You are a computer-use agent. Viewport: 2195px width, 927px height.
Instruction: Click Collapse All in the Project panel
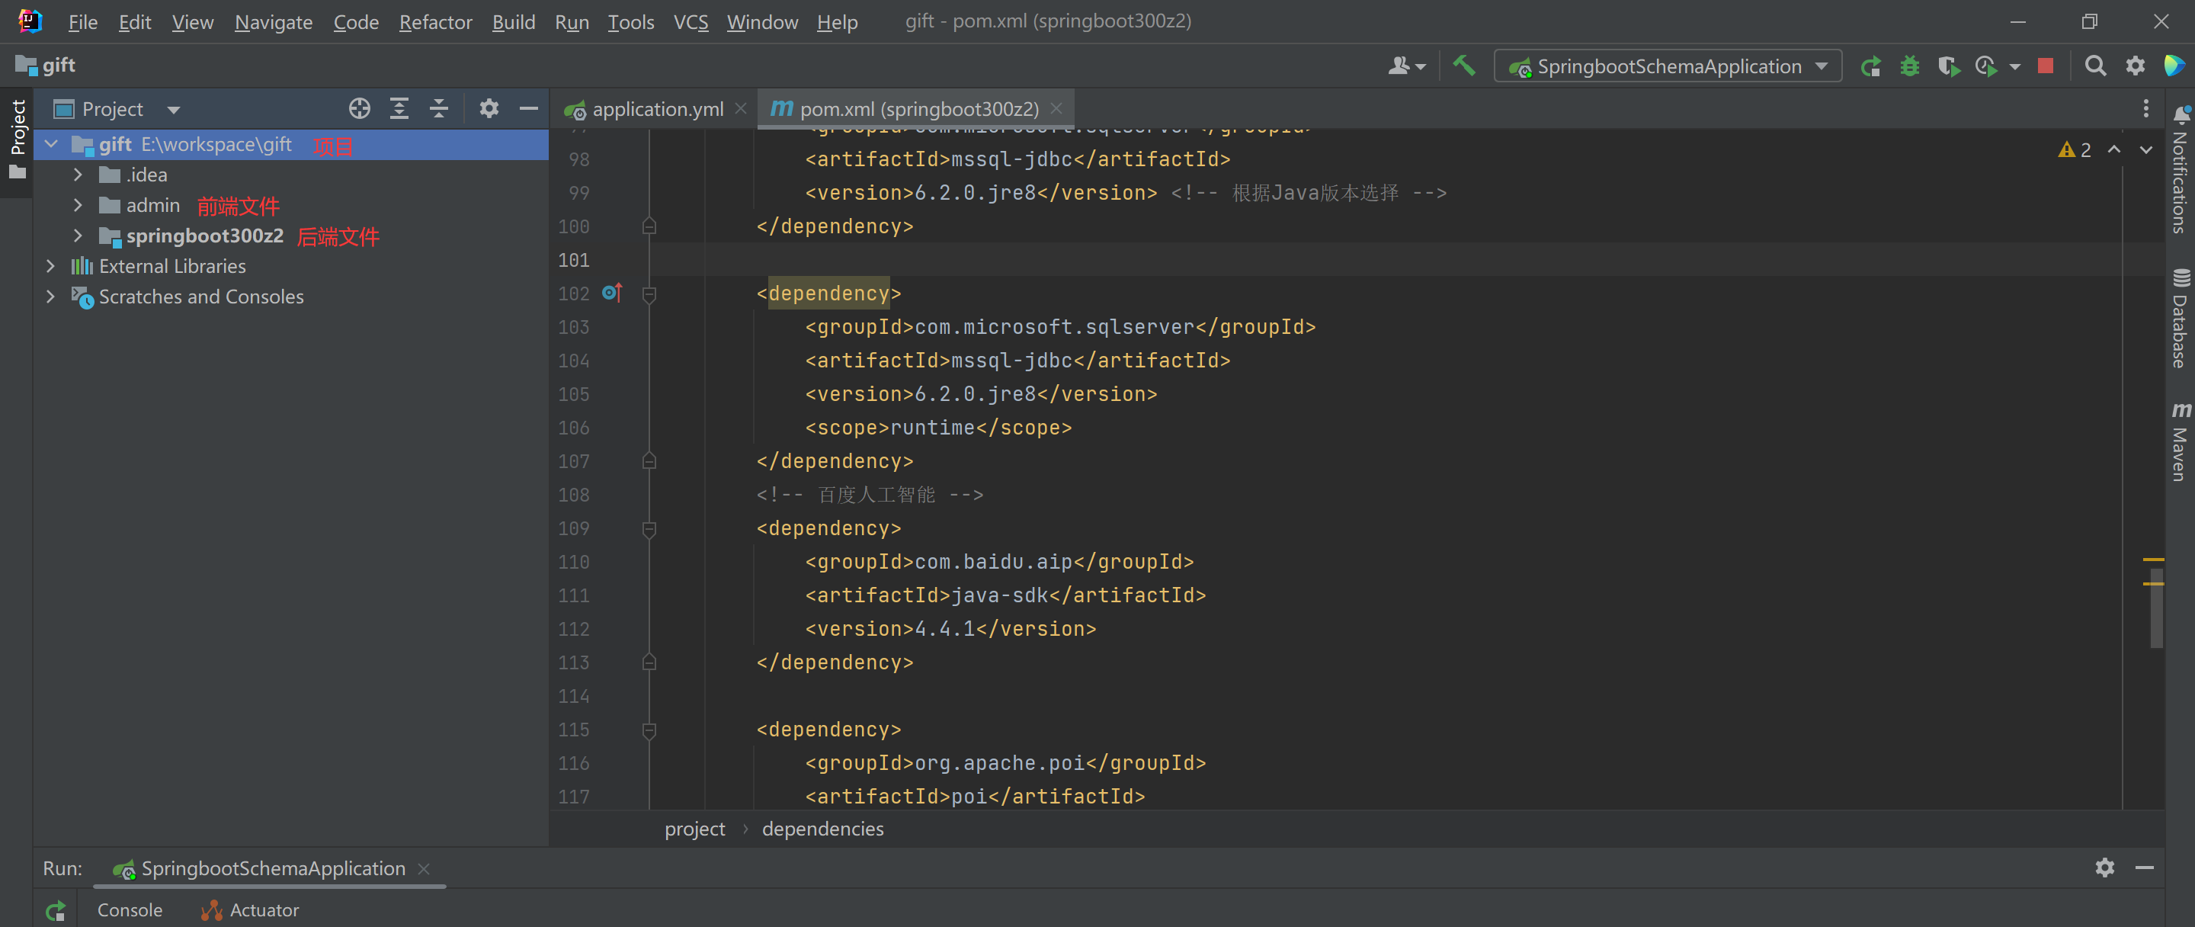tap(439, 109)
